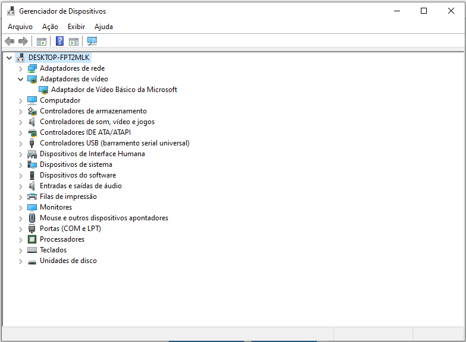Expand the Monitores node

(x=20, y=208)
